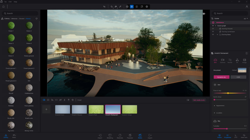Click Quit media mode button

tap(199, 100)
